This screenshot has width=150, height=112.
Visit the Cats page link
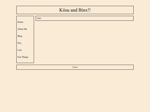pyautogui.click(x=20, y=50)
